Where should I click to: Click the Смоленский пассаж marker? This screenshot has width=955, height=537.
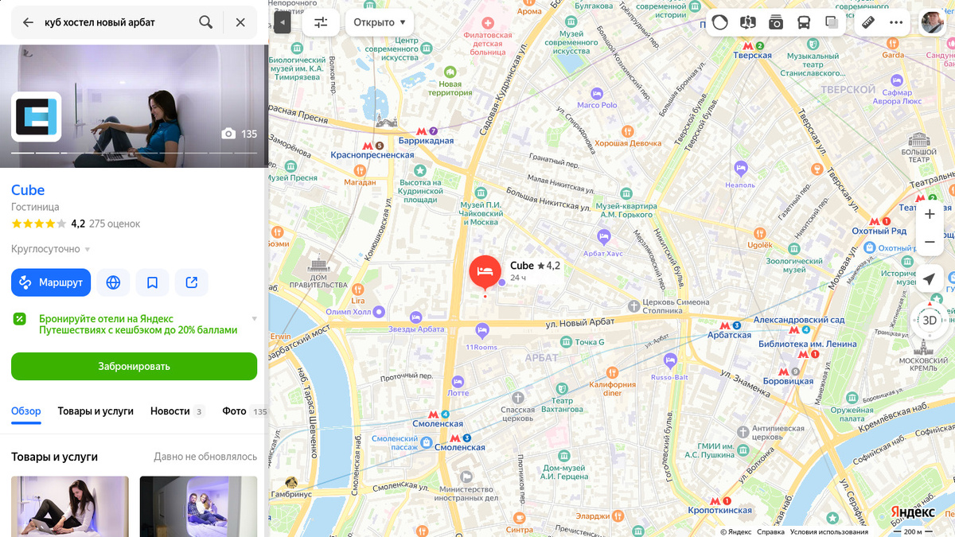pyautogui.click(x=403, y=443)
